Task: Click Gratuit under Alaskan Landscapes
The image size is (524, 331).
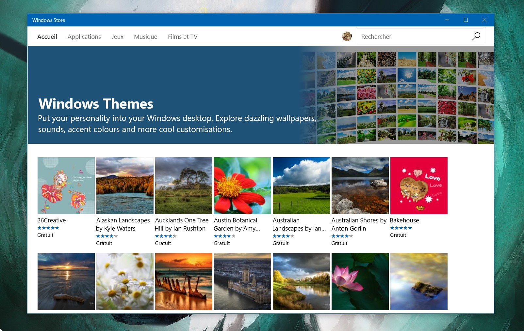Action: click(104, 243)
